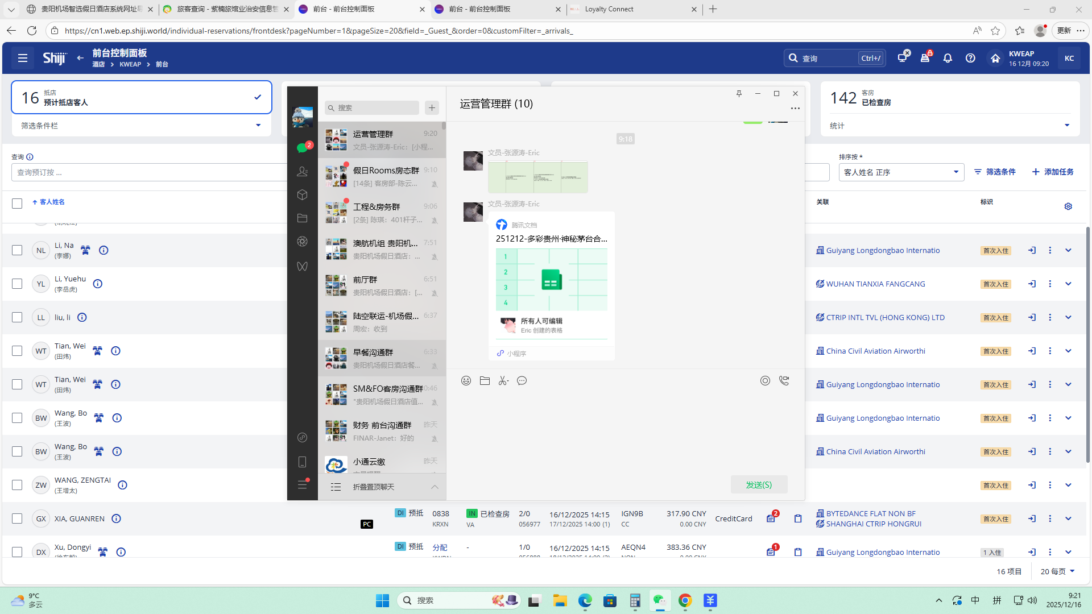Open WeChat contacts icon in sidebar
This screenshot has height=614, width=1092.
[303, 171]
